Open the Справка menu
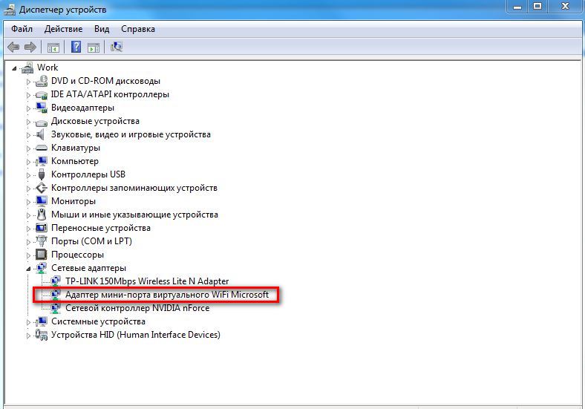Screen dimensions: 585x409 pyautogui.click(x=137, y=29)
